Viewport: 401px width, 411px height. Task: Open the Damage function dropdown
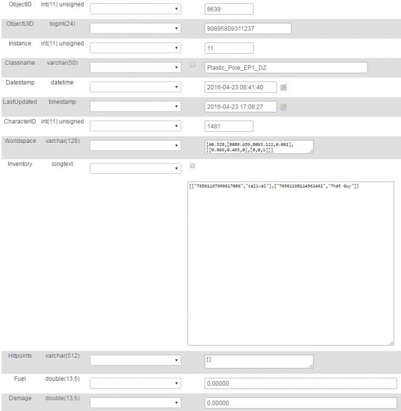[135, 403]
